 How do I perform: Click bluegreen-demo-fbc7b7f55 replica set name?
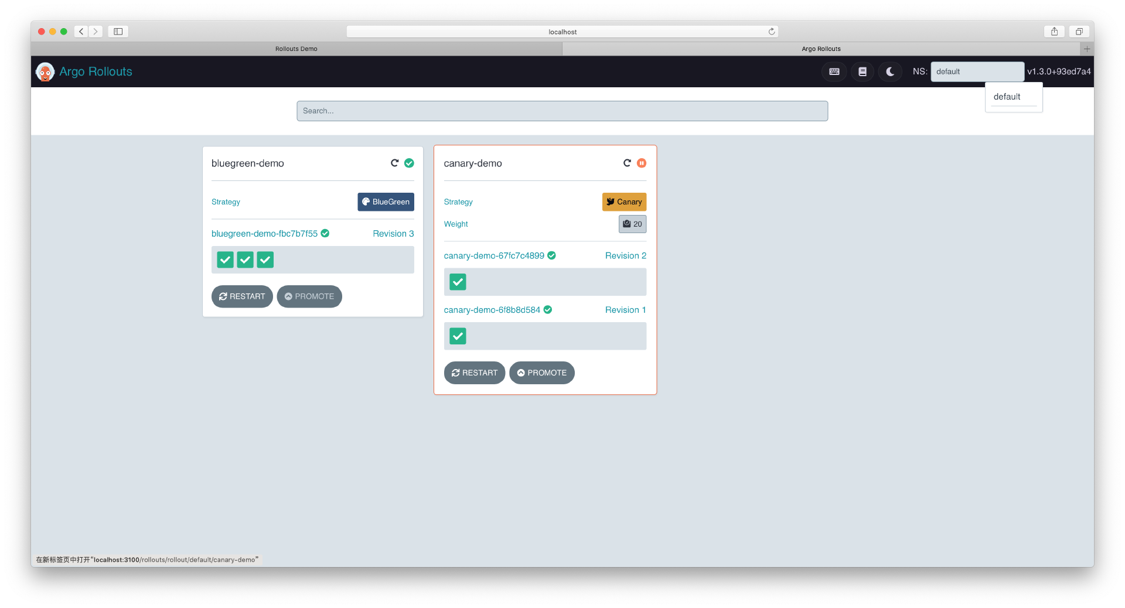pyautogui.click(x=264, y=233)
